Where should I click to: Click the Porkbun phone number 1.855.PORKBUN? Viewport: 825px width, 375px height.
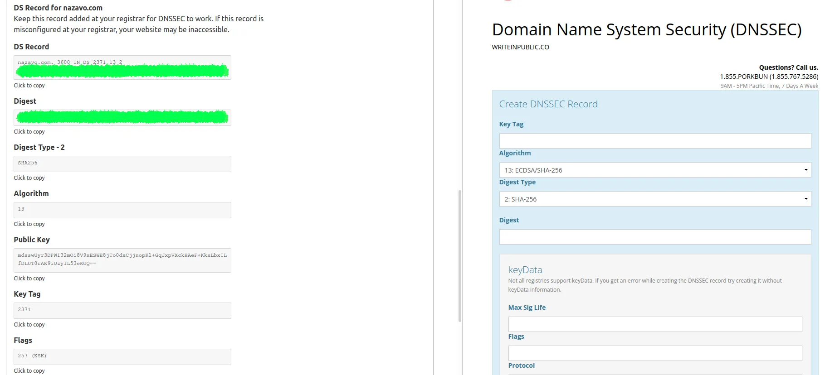tap(769, 77)
